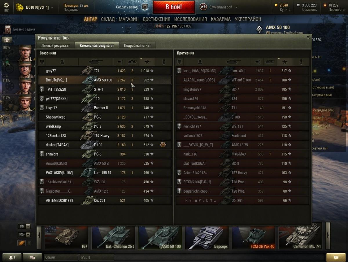Open the nation filter globe dropdown
The image size is (348, 262).
click(x=24, y=226)
